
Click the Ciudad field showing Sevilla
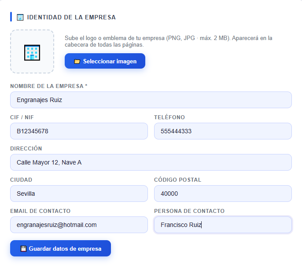pyautogui.click(x=79, y=194)
